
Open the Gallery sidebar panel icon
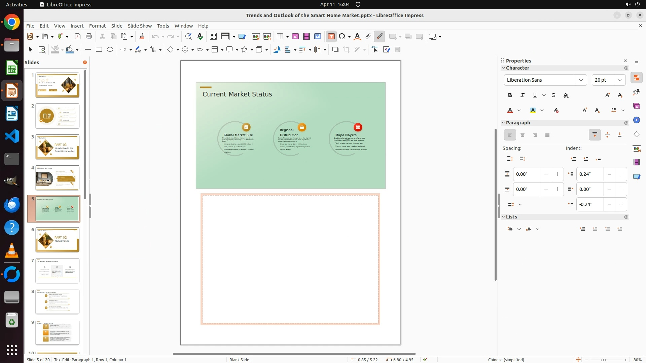(x=636, y=106)
